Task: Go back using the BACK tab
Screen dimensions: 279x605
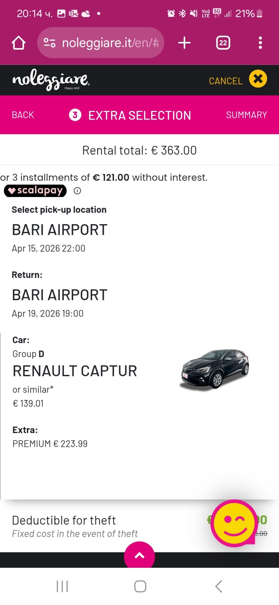Action: [x=23, y=115]
